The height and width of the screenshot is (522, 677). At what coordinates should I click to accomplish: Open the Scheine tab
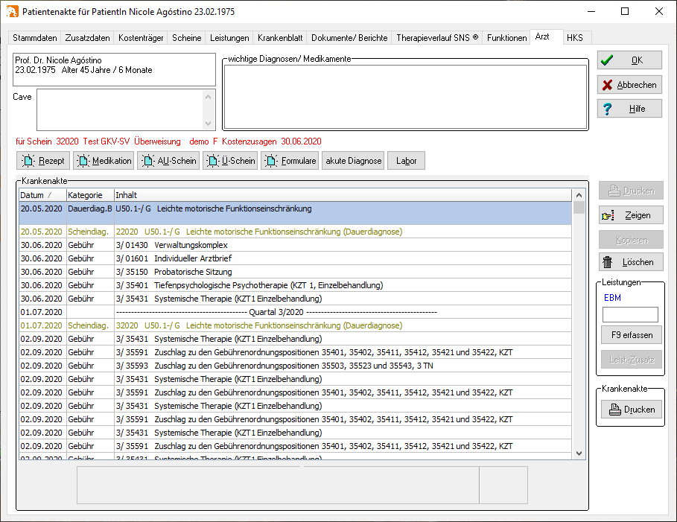[186, 38]
